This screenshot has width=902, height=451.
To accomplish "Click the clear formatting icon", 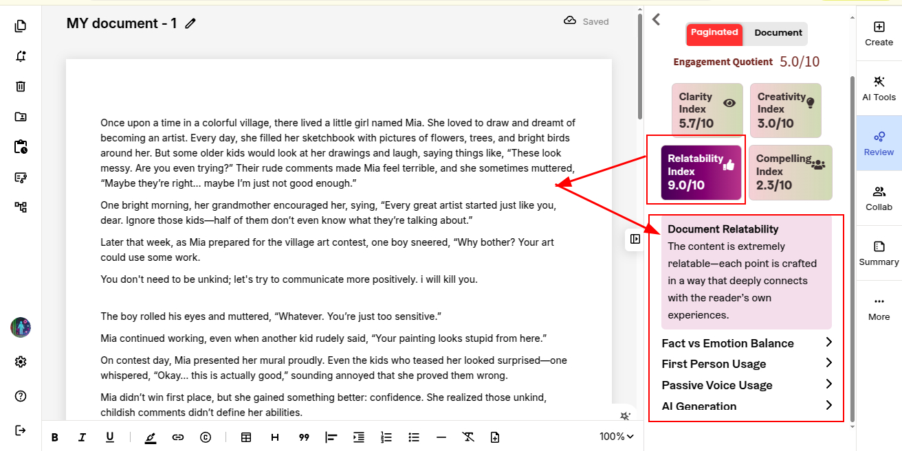I will pos(468,437).
